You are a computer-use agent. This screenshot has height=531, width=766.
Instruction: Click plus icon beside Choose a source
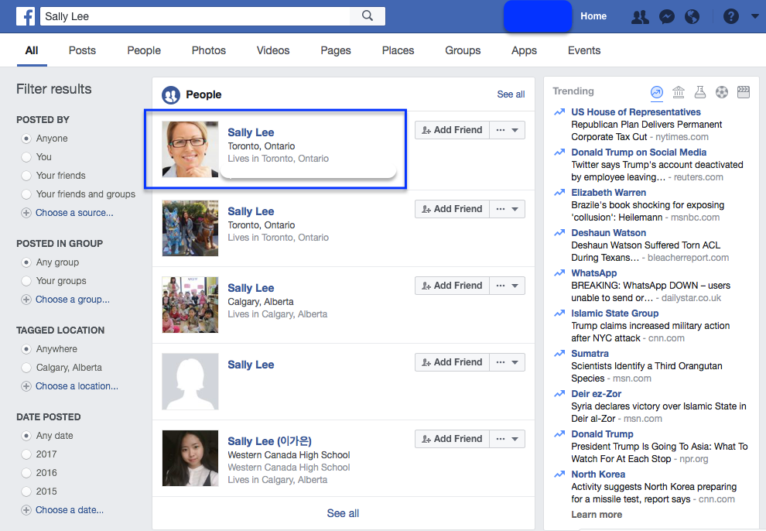click(26, 213)
